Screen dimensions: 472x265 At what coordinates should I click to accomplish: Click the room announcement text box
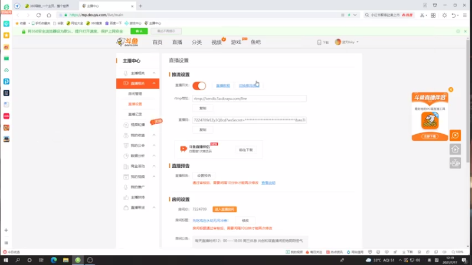coord(250,241)
